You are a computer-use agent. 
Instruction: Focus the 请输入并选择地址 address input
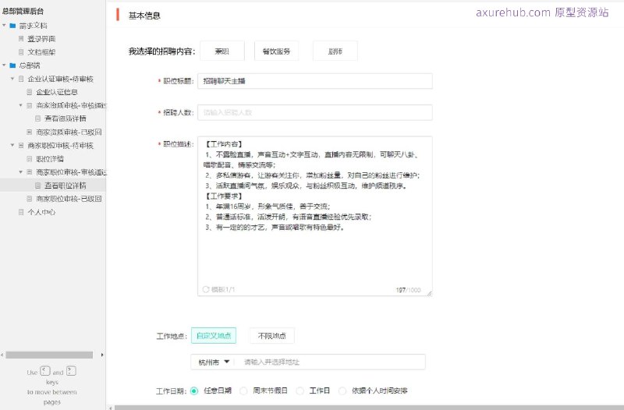[x=330, y=362]
